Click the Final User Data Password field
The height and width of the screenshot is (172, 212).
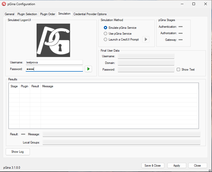tap(146, 70)
